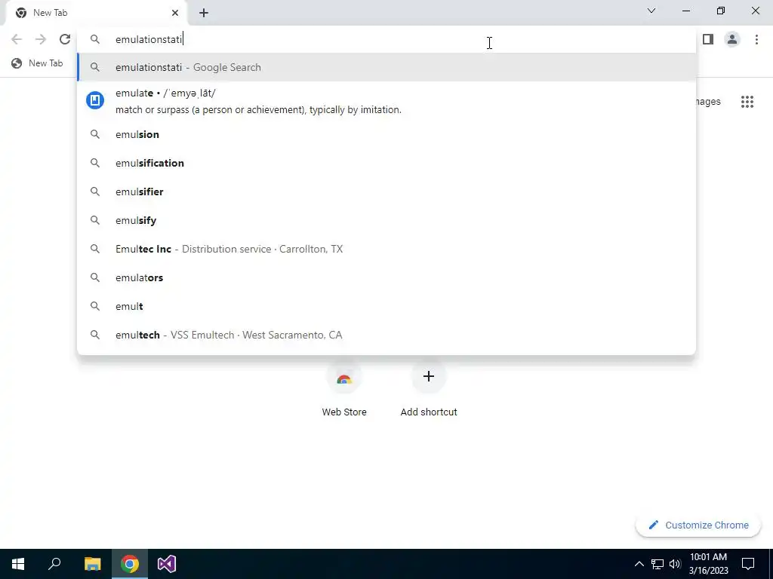The height and width of the screenshot is (579, 773).
Task: Click the dictionary icon beside emulate
Action: [95, 100]
